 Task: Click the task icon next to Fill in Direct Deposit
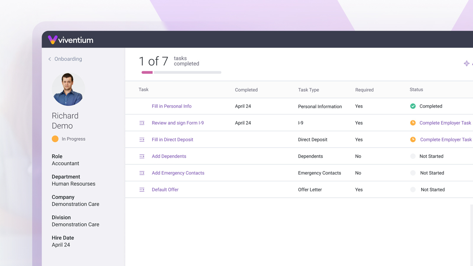click(142, 140)
